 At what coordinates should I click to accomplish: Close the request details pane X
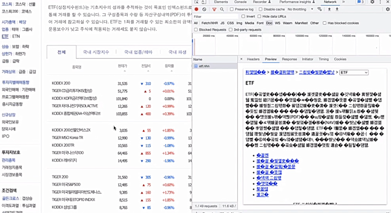point(241,59)
